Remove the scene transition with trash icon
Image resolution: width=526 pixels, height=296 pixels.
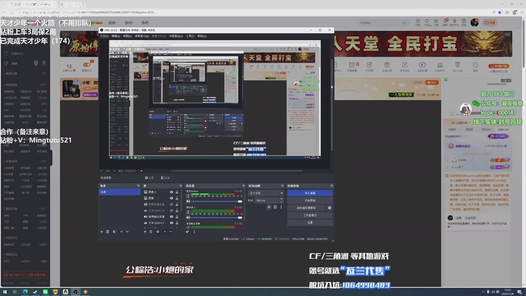[275, 207]
